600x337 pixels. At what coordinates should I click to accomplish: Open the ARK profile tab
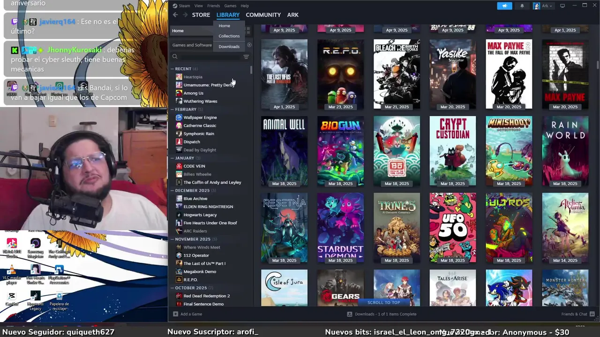click(293, 15)
